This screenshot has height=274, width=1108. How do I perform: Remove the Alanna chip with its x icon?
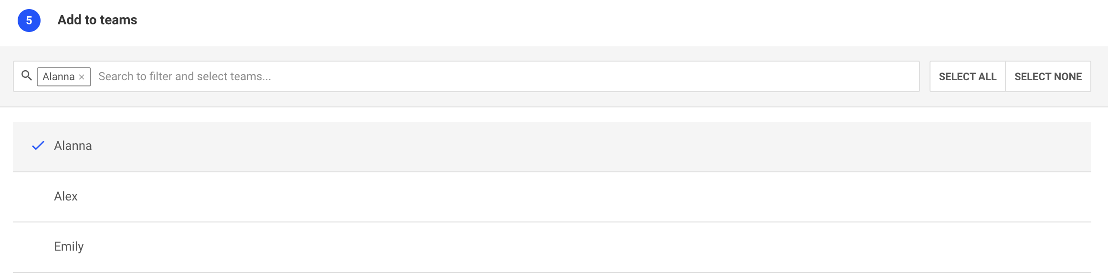coord(82,77)
